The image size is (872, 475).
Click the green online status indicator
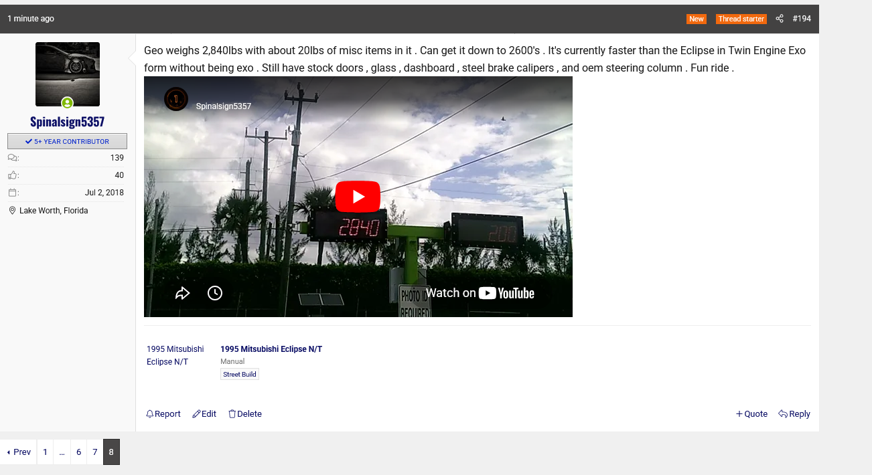(x=67, y=103)
